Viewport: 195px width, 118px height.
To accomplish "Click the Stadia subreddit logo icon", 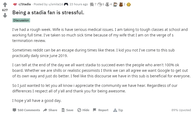I will click(15, 4).
